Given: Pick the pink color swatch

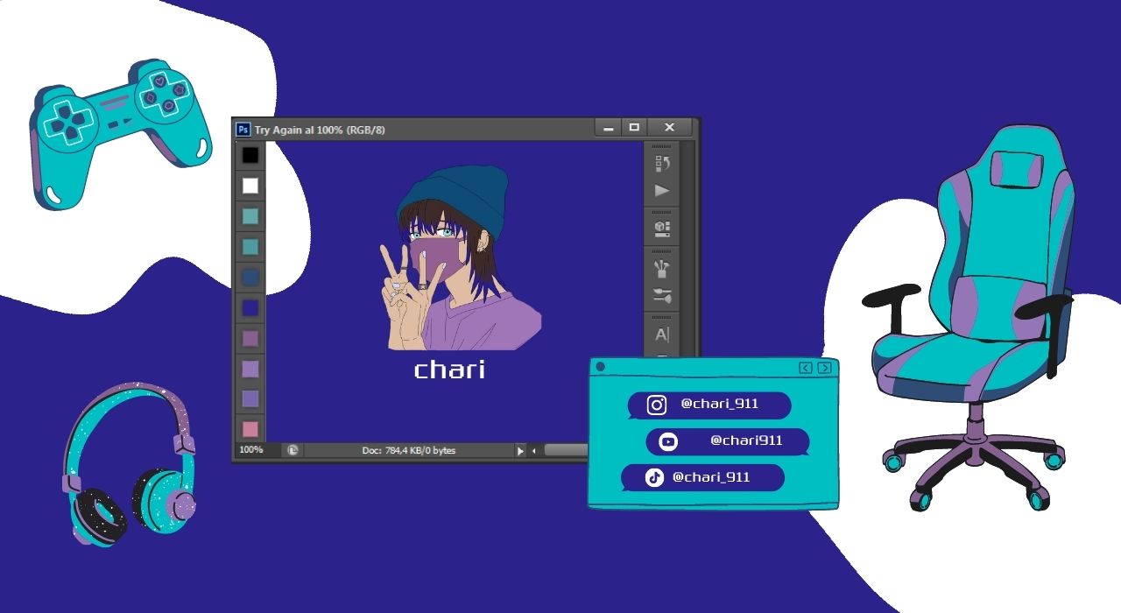Looking at the screenshot, I should [x=250, y=429].
